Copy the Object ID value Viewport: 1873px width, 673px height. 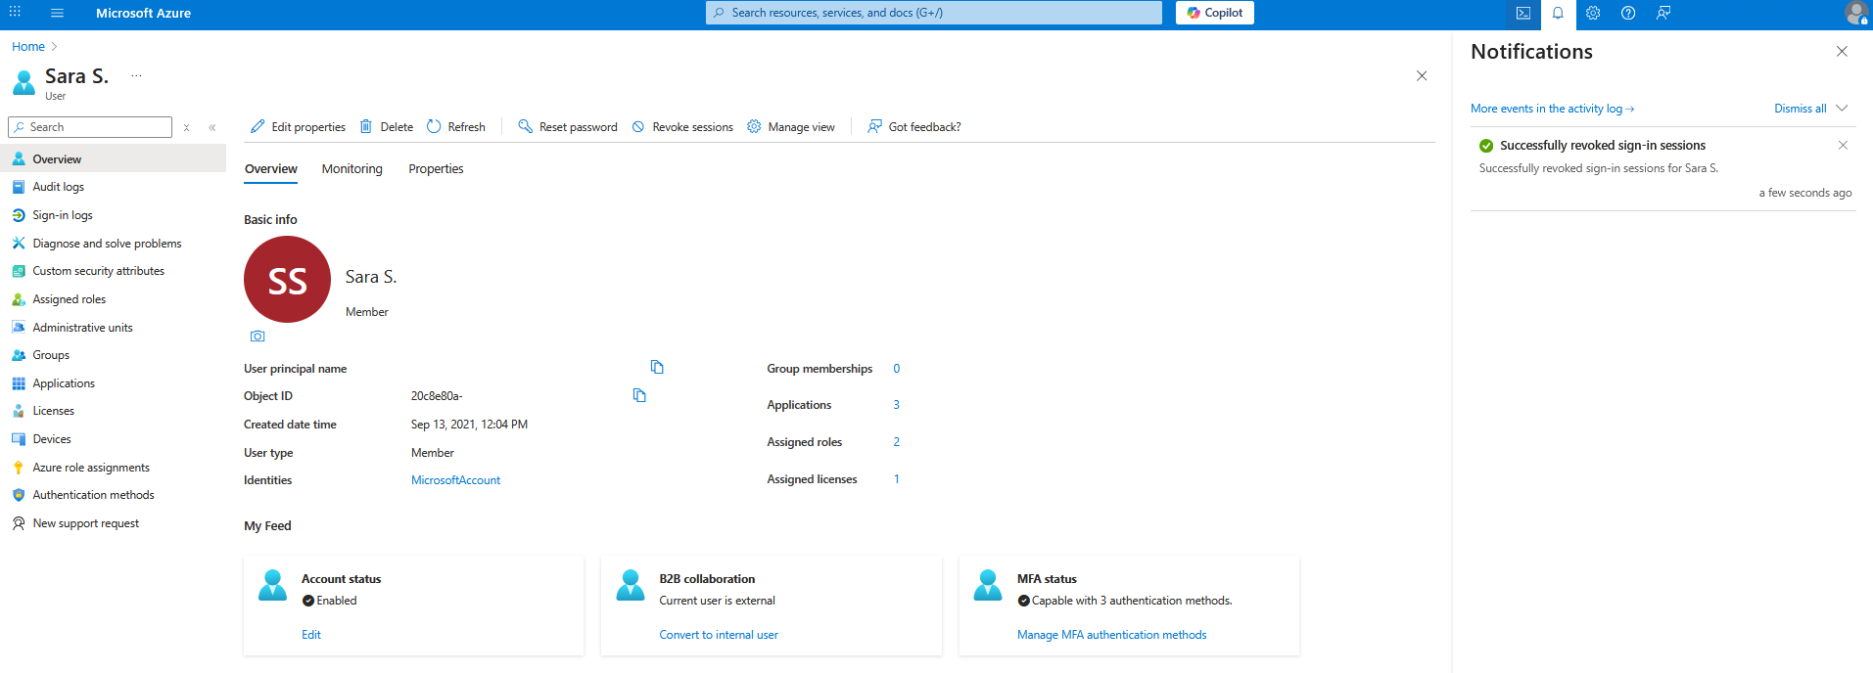(x=639, y=395)
